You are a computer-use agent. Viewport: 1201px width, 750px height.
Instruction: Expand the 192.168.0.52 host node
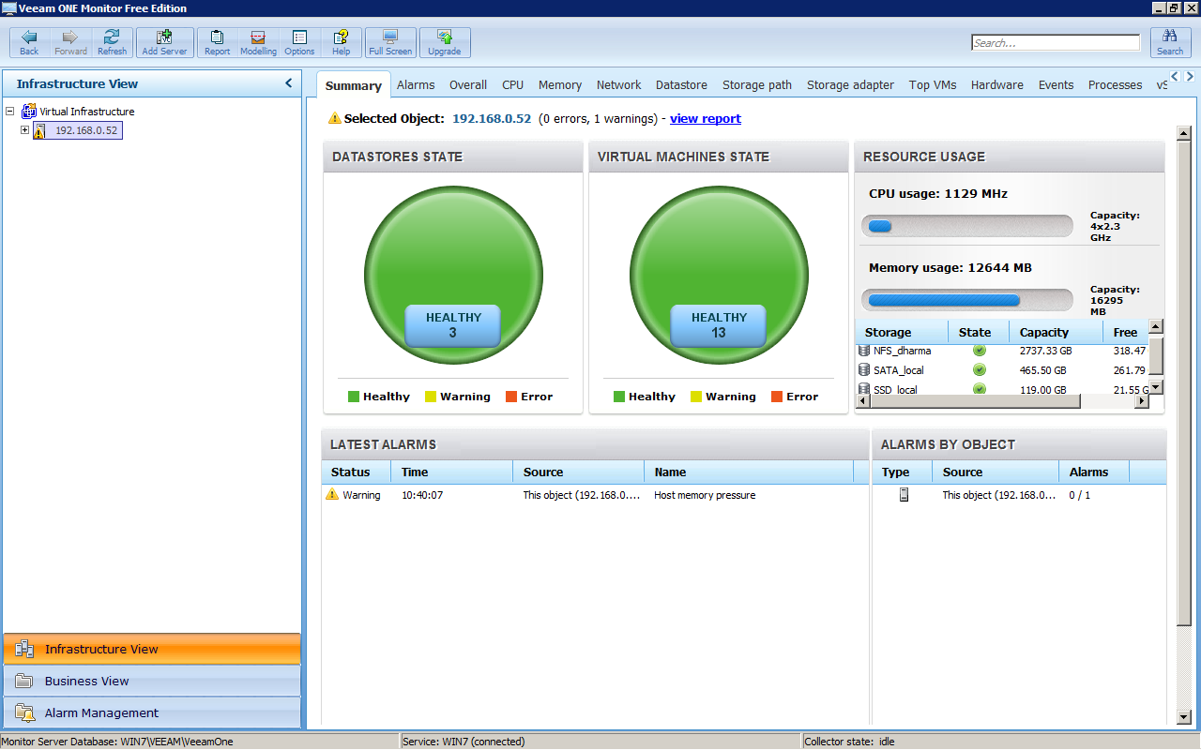pos(25,130)
